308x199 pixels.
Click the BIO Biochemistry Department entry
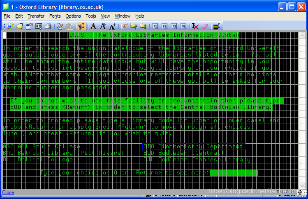click(194, 147)
